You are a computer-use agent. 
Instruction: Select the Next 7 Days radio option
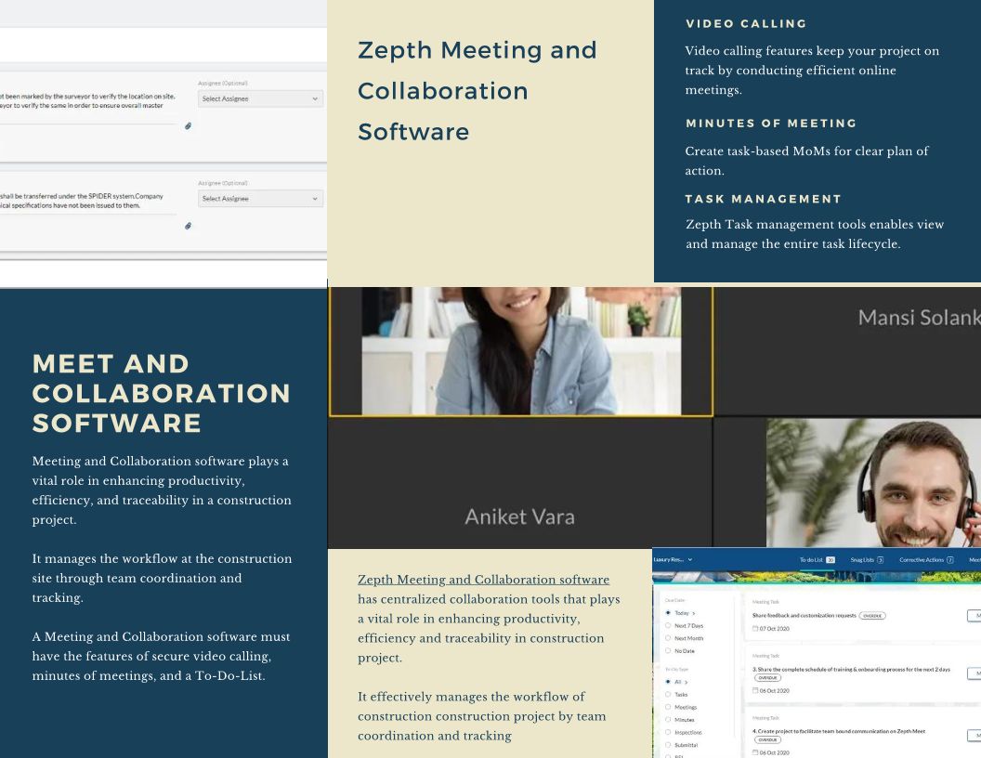pos(668,626)
